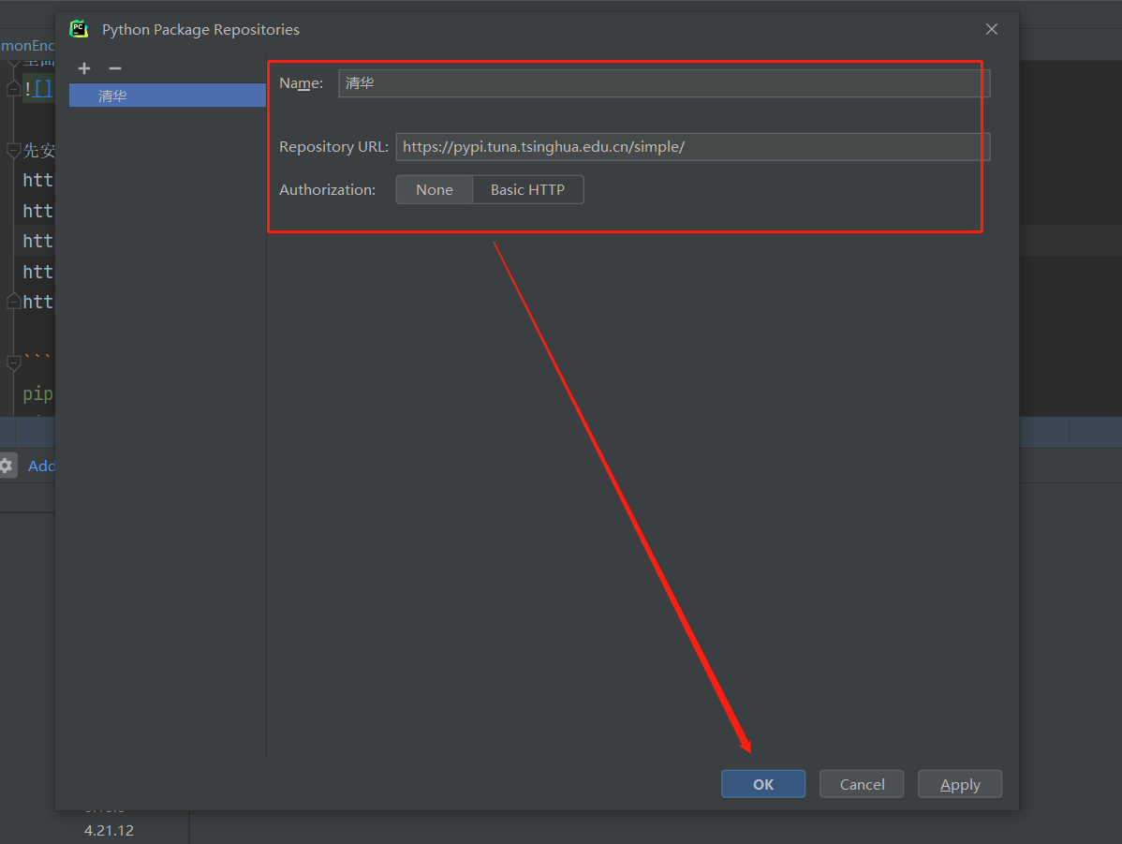Select the 清华 repository in the list
Screen dimensions: 1122x844
click(x=168, y=96)
